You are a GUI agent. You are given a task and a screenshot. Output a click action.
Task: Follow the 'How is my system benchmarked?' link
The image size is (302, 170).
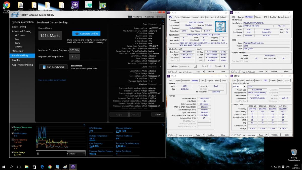point(52,80)
